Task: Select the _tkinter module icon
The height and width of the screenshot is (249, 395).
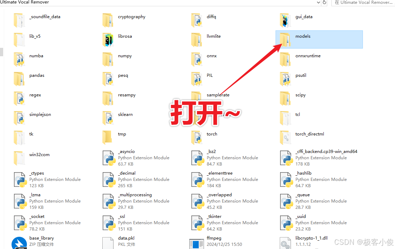Action: (x=198, y=223)
